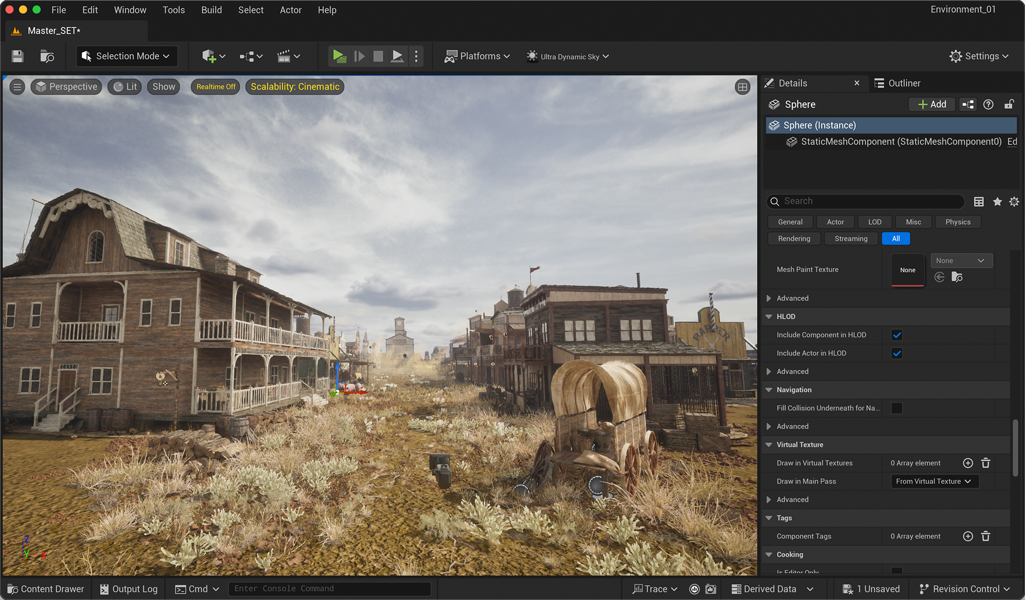Open the Draw in Main Pass dropdown
This screenshot has width=1025, height=600.
[934, 481]
